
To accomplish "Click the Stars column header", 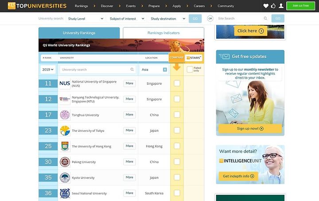I will 194,58.
